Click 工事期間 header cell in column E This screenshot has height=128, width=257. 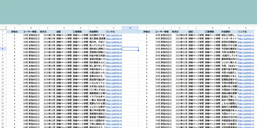(x=80, y=32)
